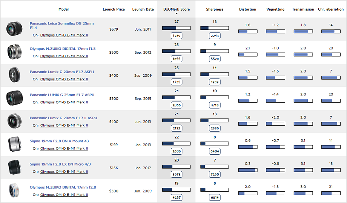
Task: Click Sigma 19mm DN A lens thumbnail
Action: pos(14,145)
